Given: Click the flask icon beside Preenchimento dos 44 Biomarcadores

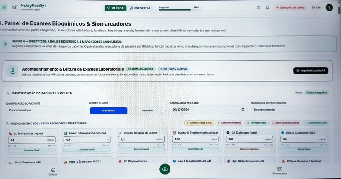Looking at the screenshot, I should tap(7, 123).
